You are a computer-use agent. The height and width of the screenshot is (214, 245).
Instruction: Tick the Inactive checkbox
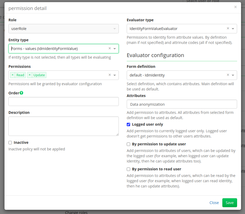pos(10,143)
